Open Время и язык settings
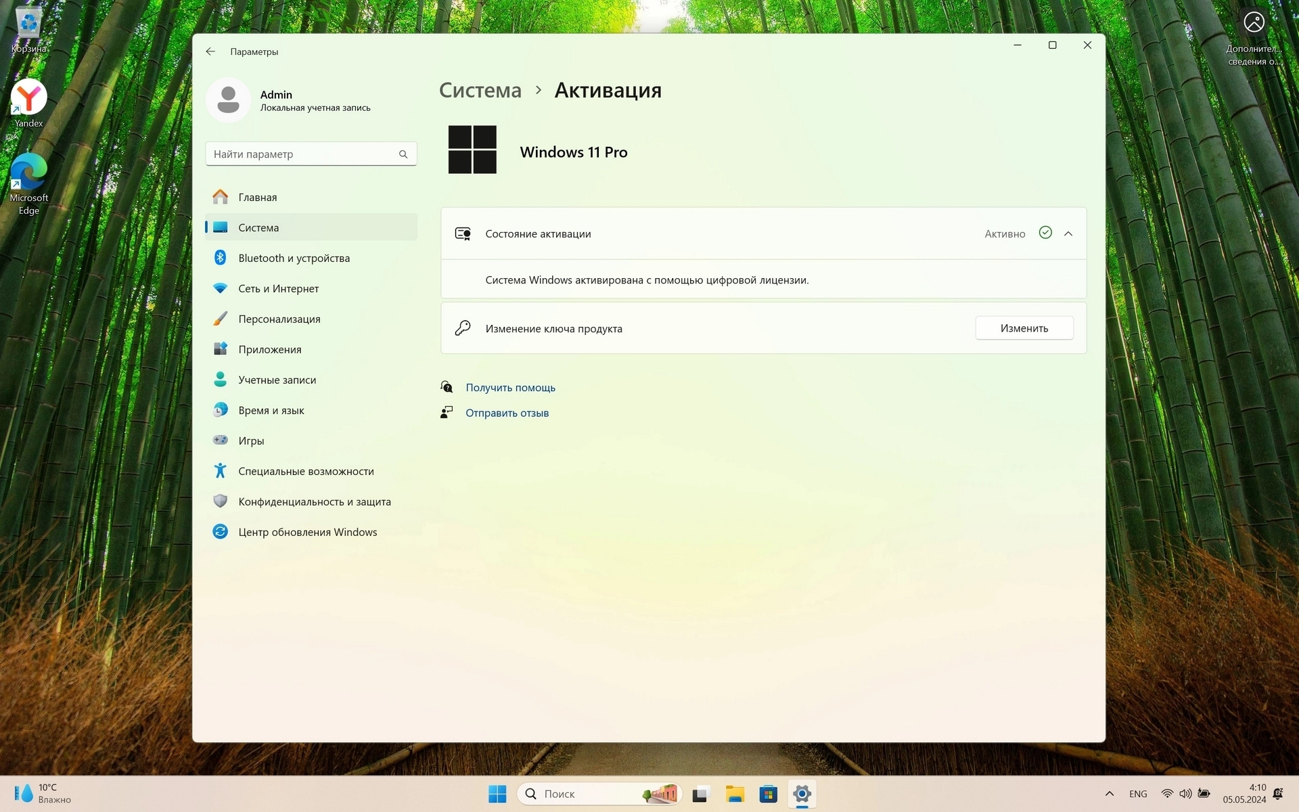The width and height of the screenshot is (1299, 812). pos(271,411)
